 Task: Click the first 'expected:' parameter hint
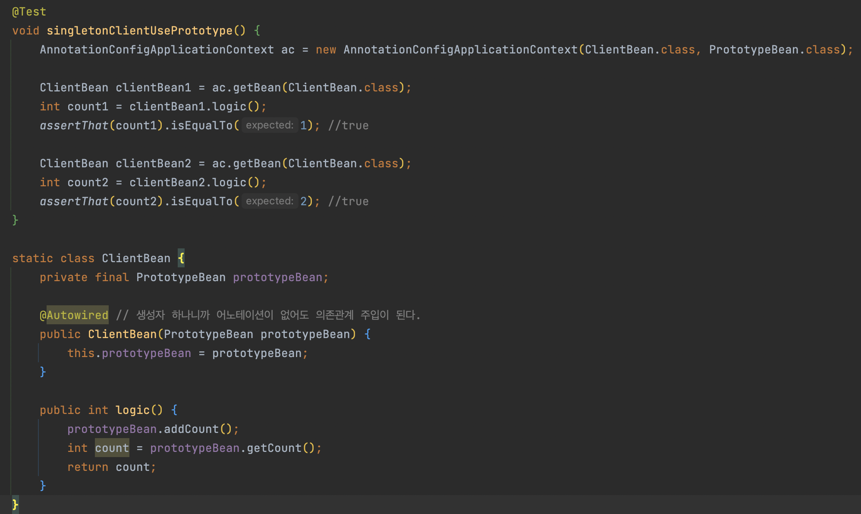[270, 125]
